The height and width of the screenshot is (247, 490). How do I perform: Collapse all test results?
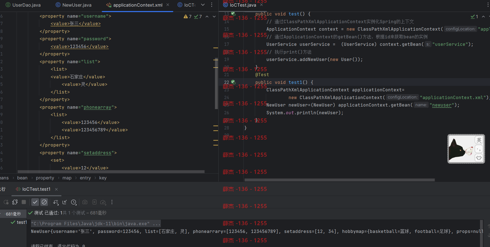65,202
